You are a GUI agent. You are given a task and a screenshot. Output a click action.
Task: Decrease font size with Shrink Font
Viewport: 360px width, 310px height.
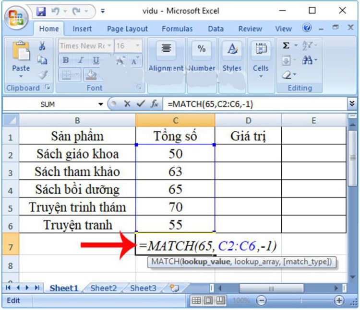135,60
